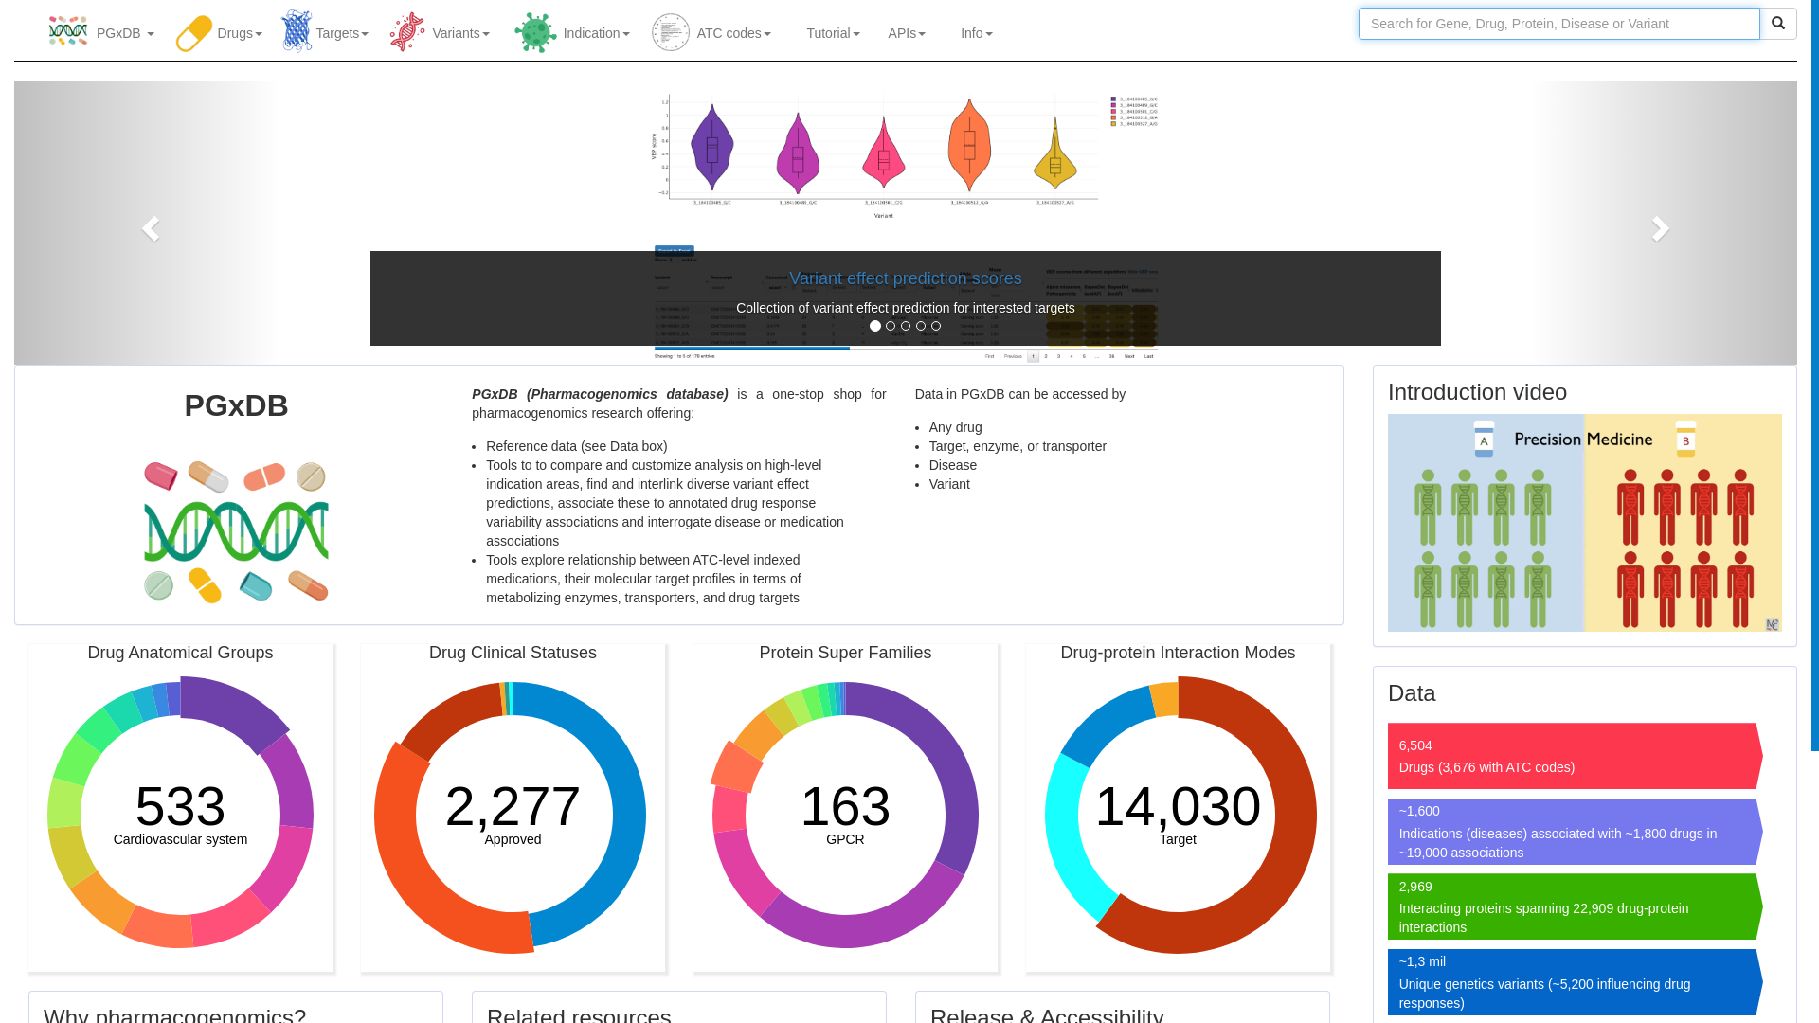Click the Drug Clinical Statuses chart title

[513, 653]
